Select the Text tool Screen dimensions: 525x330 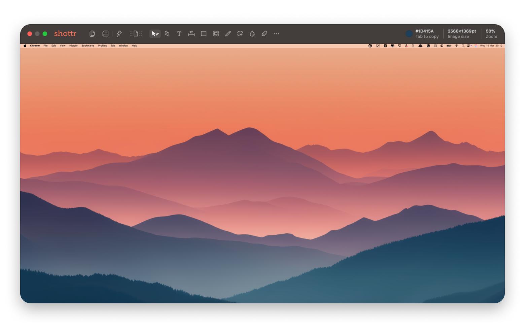click(179, 34)
